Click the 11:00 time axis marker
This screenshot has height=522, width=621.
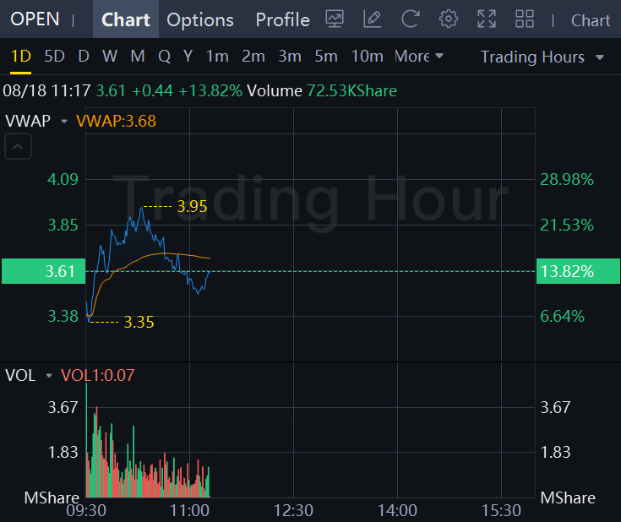189,510
